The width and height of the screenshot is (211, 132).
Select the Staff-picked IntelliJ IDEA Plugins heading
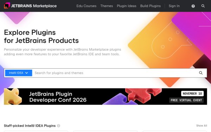(30, 126)
